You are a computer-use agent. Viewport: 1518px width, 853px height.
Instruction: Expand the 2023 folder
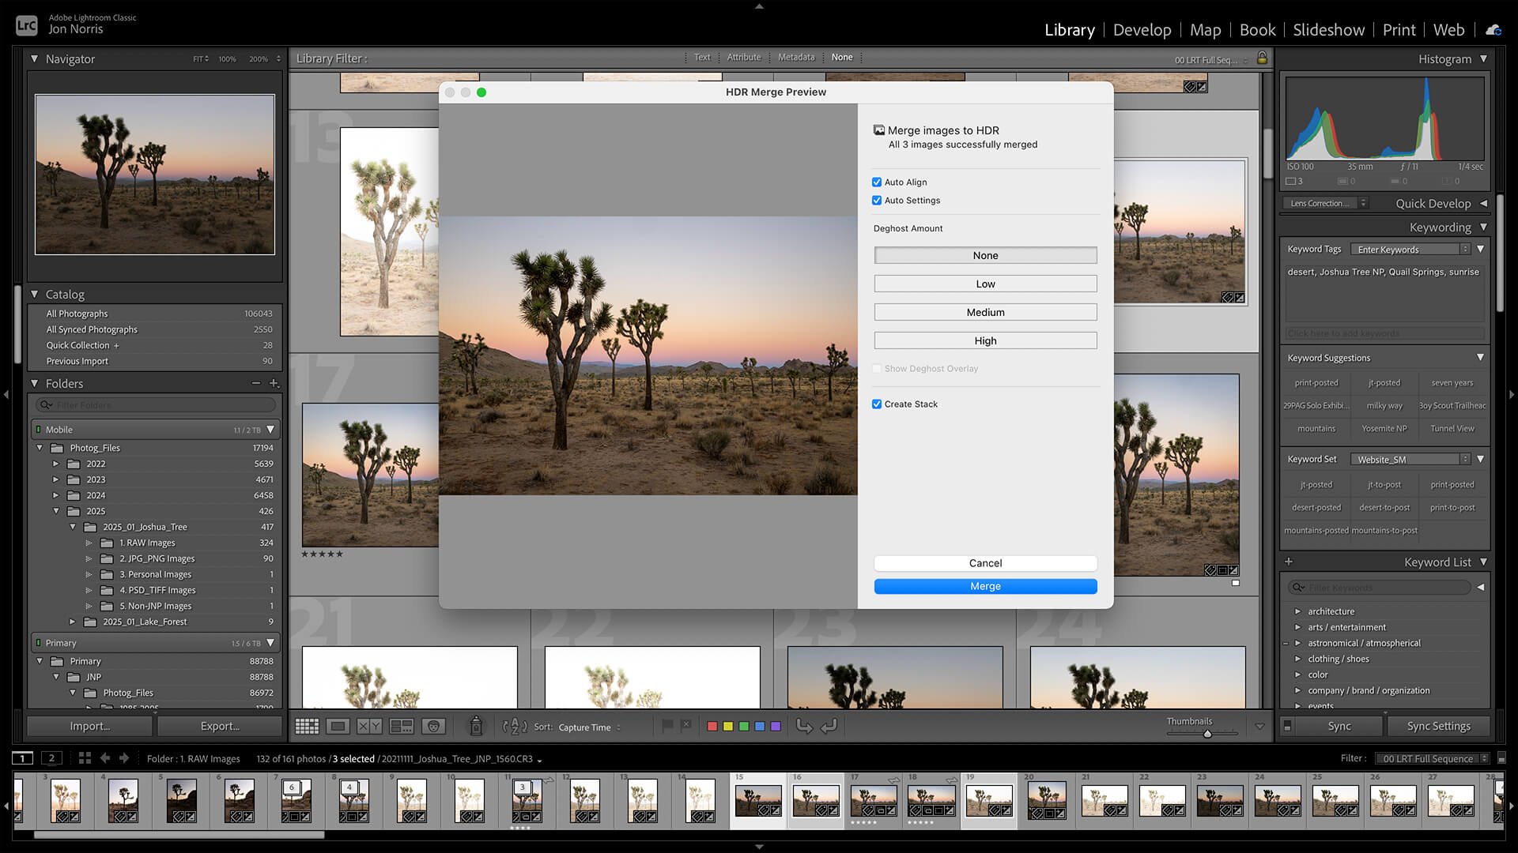tap(55, 479)
